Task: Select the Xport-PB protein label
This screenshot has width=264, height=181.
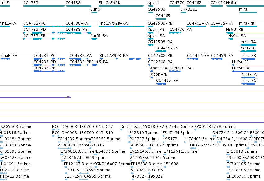Action: [159, 74]
